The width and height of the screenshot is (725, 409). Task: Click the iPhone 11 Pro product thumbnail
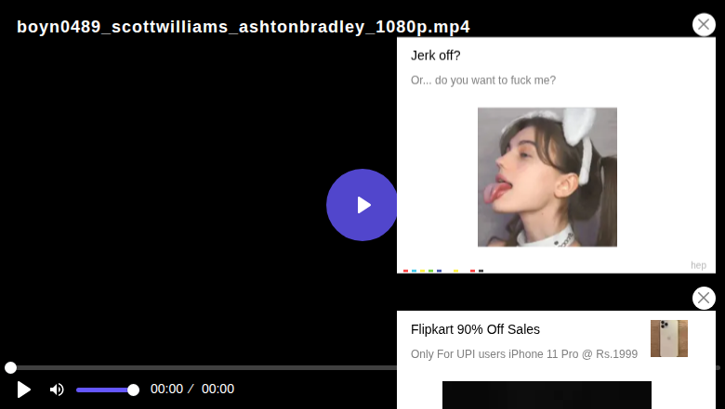tap(669, 339)
